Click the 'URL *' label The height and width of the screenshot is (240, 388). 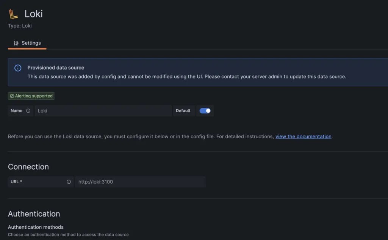tap(16, 182)
